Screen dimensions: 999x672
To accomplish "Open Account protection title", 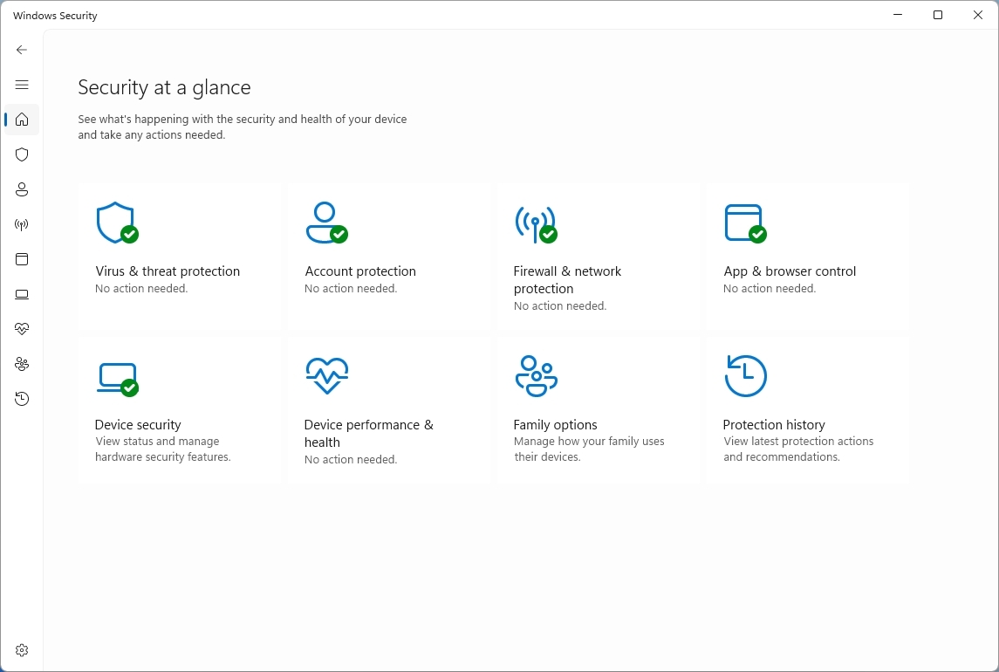I will tap(360, 271).
